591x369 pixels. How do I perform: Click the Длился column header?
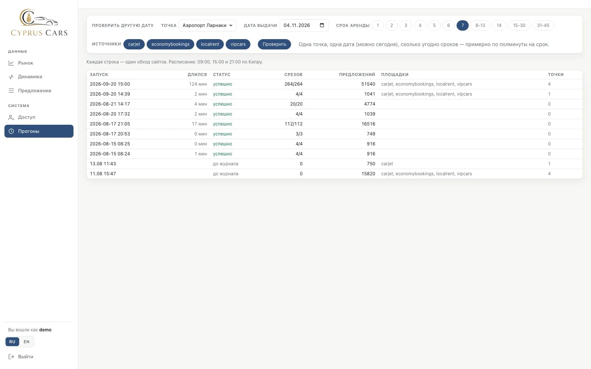click(197, 75)
